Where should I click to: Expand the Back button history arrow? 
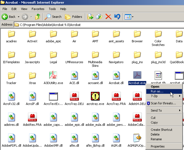pyautogui.click(x=19, y=17)
